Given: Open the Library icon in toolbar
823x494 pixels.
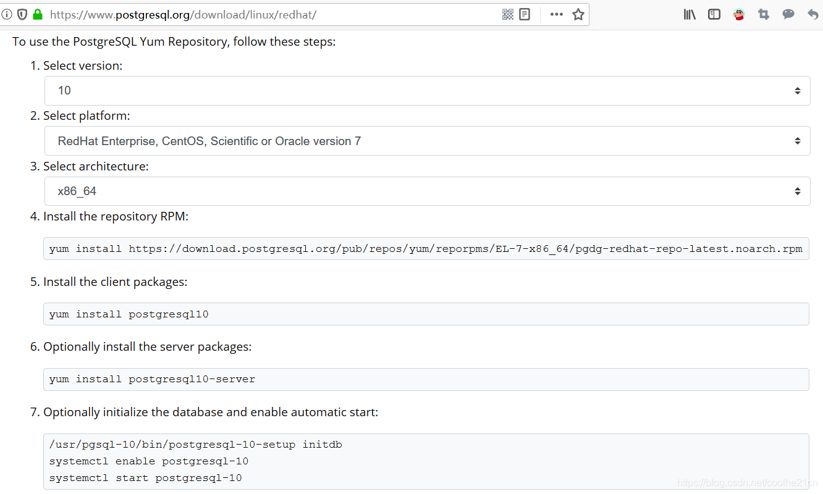Looking at the screenshot, I should coord(690,14).
